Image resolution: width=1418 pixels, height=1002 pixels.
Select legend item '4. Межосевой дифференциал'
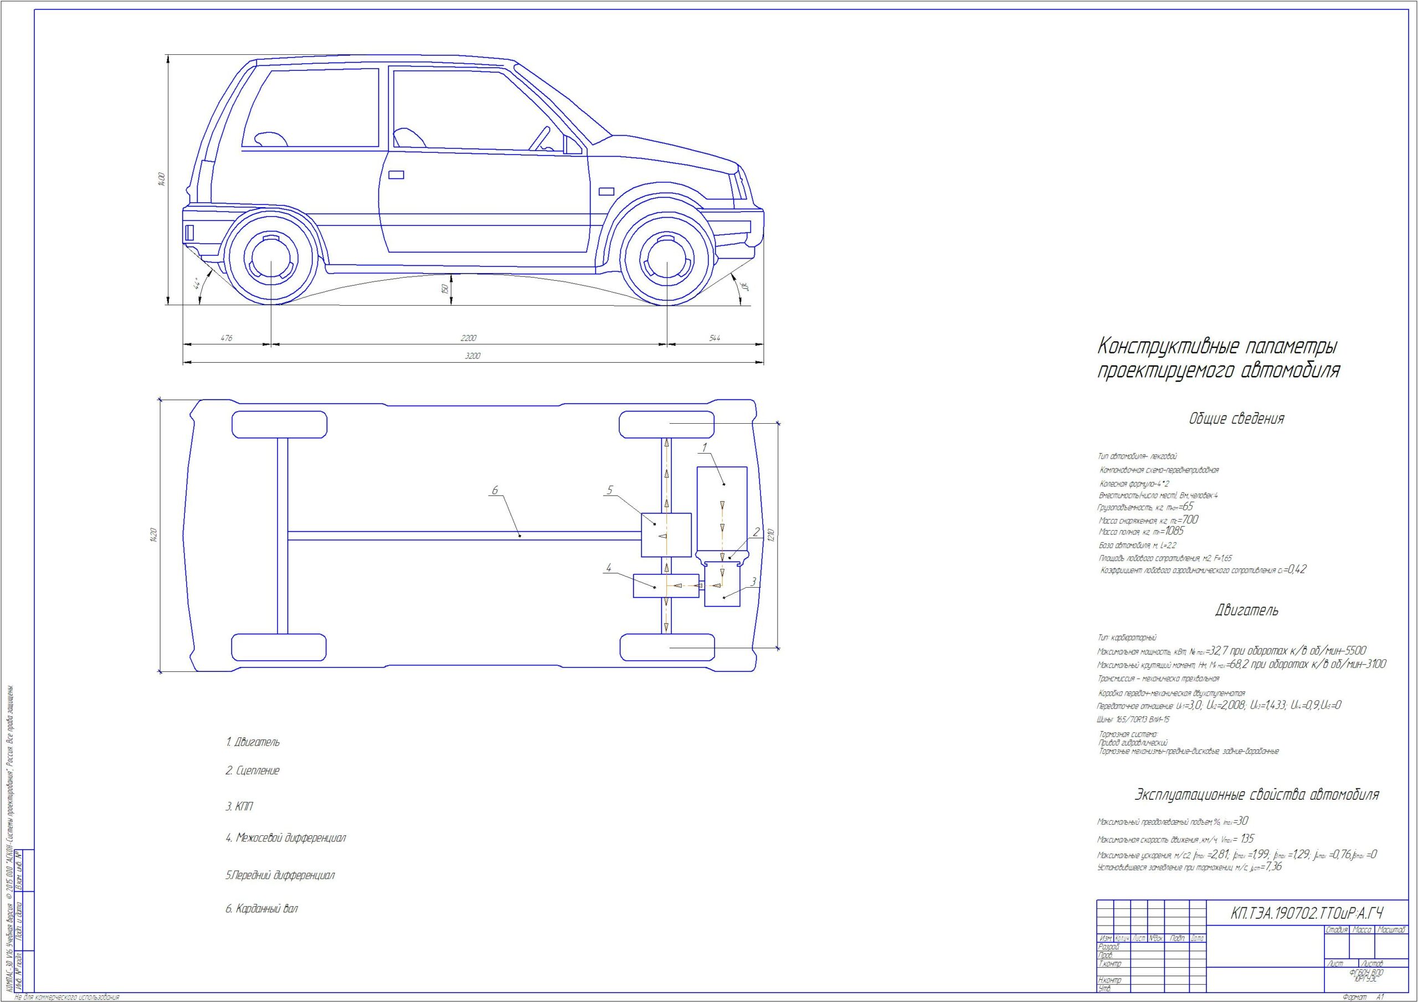click(286, 837)
